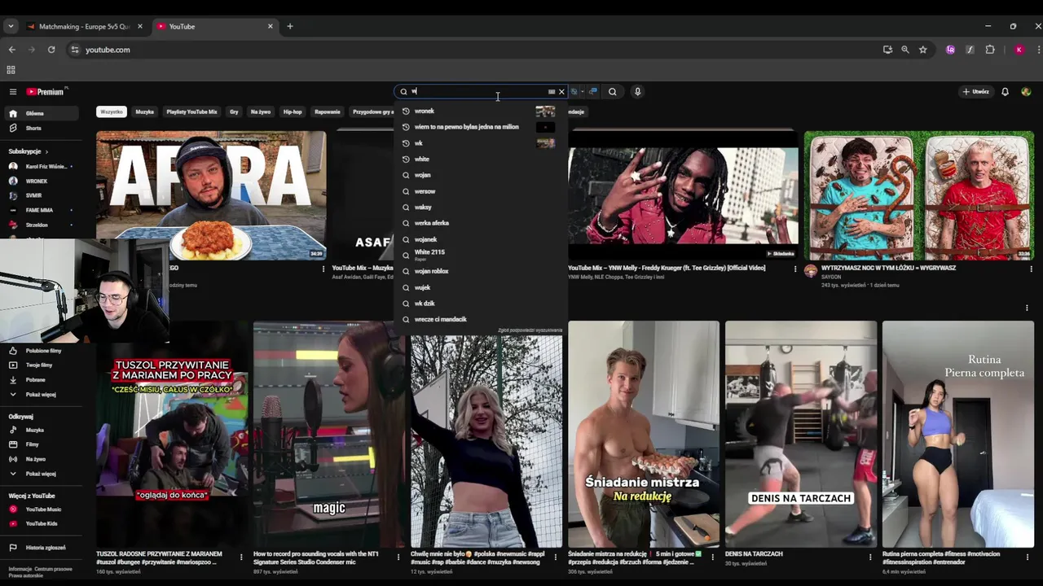Open the browser extensions puzzle icon
Viewport: 1043px width, 586px height.
[990, 50]
